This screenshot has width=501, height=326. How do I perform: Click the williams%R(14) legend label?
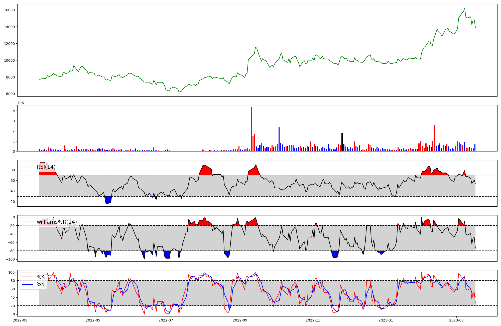(x=57, y=222)
